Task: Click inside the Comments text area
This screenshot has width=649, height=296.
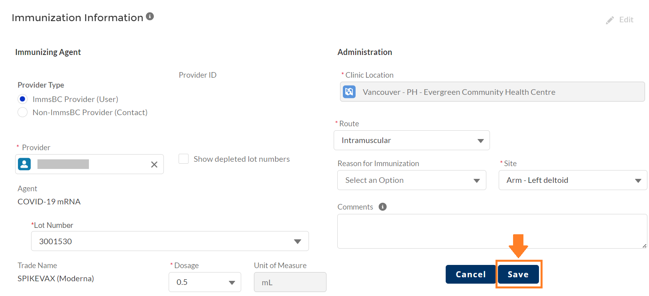Action: tap(492, 231)
